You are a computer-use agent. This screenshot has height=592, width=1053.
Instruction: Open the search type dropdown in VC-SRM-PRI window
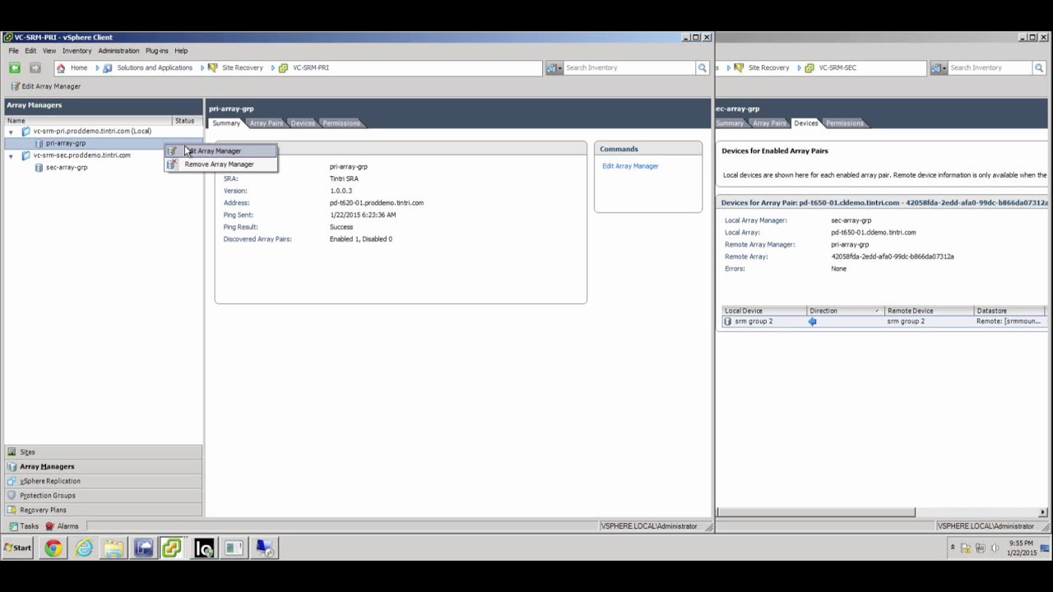pyautogui.click(x=554, y=68)
